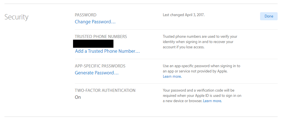Click Add a Trusted Phone Number link
286x121 pixels.
click(107, 51)
